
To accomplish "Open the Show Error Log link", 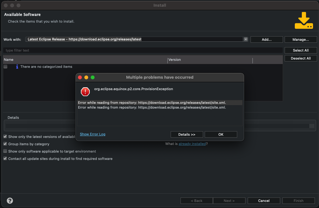I will [x=93, y=134].
